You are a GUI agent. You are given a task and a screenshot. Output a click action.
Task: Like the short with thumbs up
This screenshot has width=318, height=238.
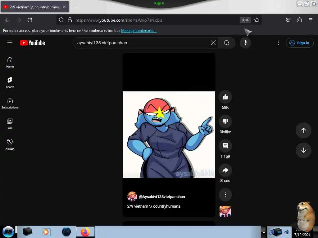[225, 97]
